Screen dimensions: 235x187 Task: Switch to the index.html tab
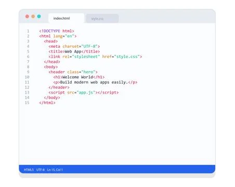pos(66,18)
